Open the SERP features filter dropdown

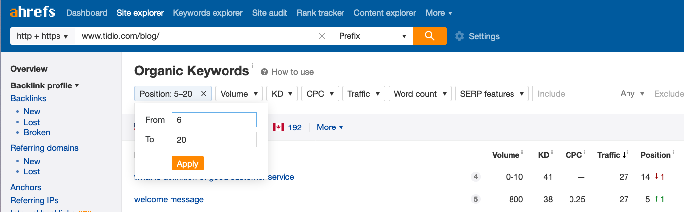pos(492,94)
